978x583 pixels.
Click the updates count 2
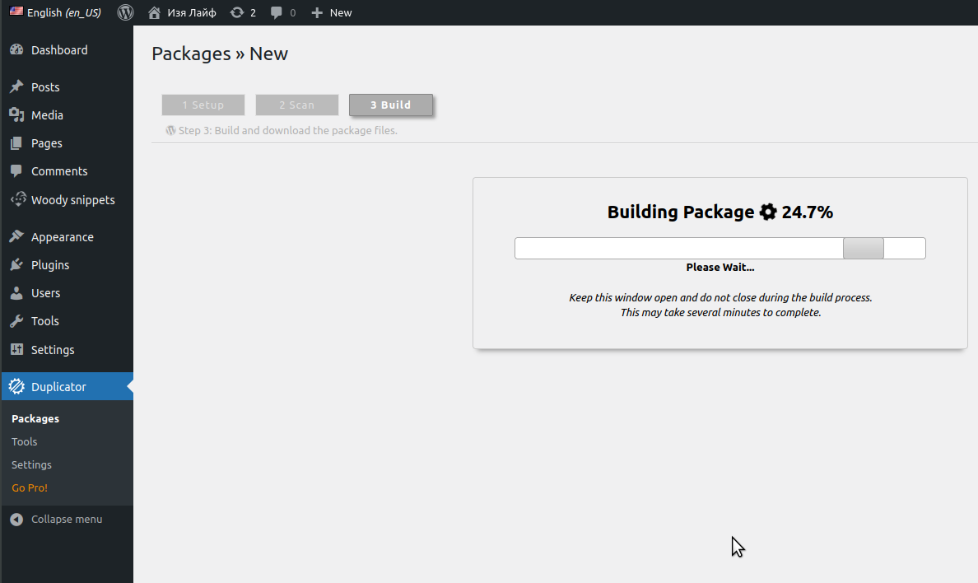click(x=254, y=12)
